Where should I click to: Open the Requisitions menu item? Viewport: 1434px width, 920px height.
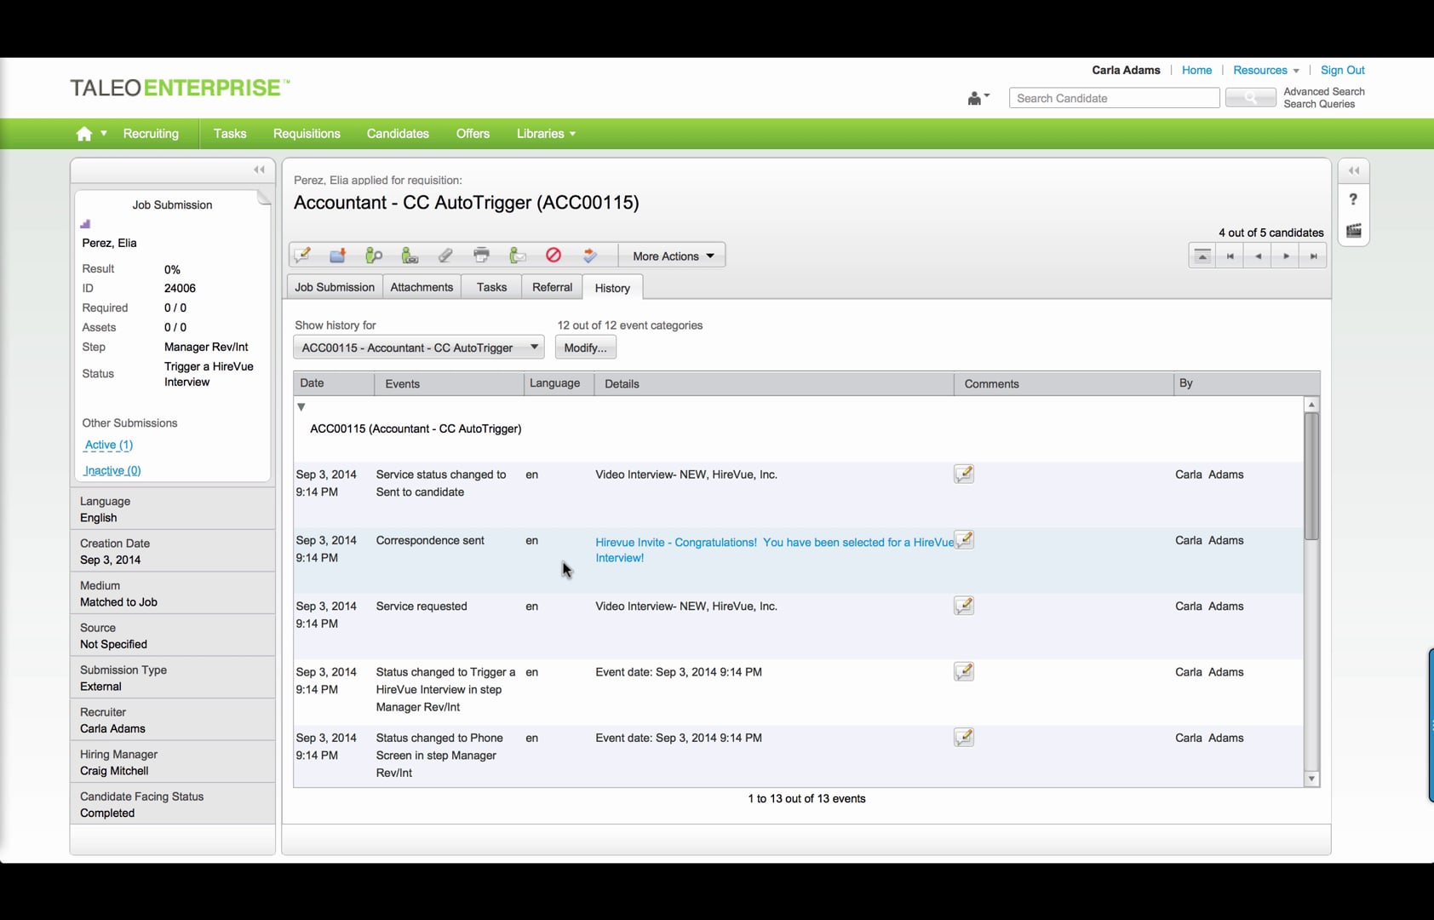[306, 134]
